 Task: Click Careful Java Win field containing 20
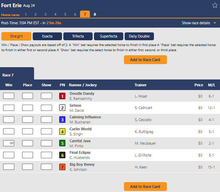pyautogui.click(x=9, y=143)
